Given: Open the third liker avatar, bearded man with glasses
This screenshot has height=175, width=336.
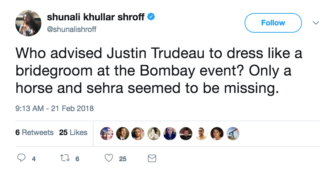Looking at the screenshot, I should pos(138,133).
